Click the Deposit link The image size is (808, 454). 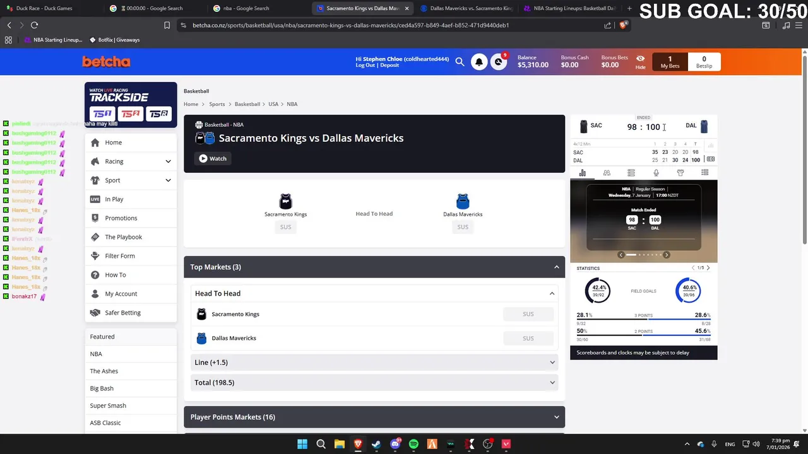click(389, 65)
